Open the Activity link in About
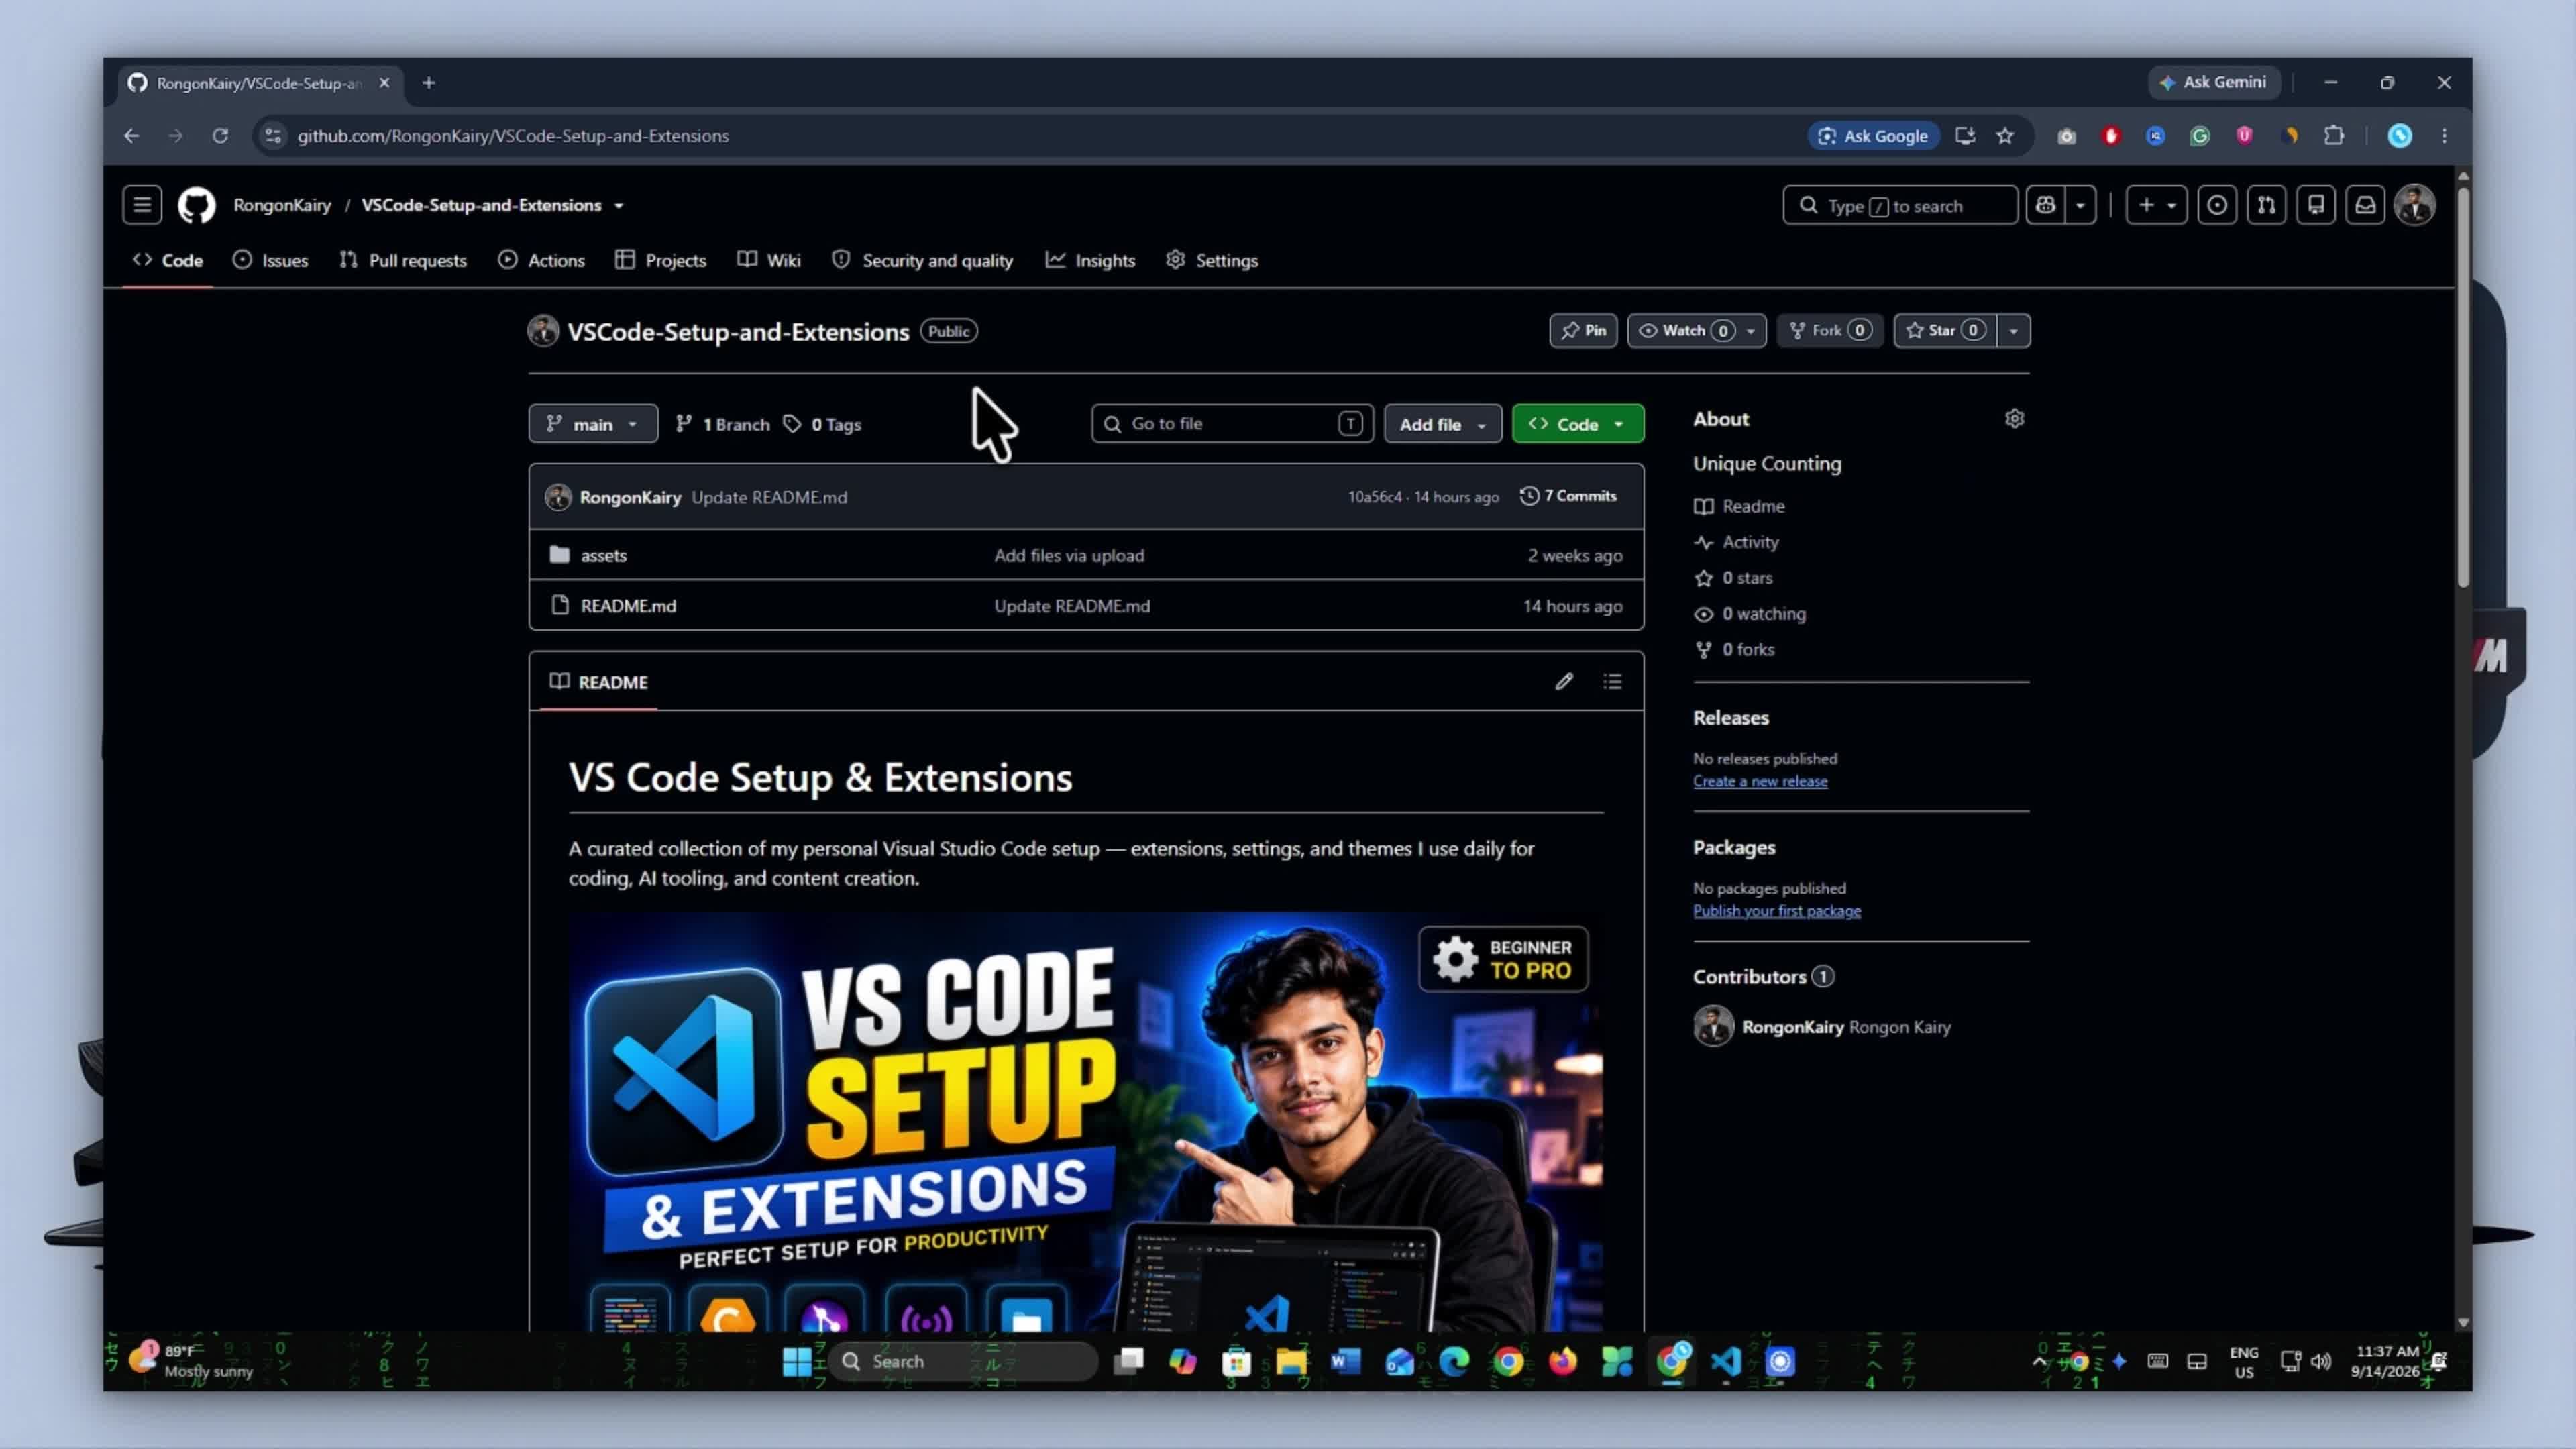 coord(1750,542)
